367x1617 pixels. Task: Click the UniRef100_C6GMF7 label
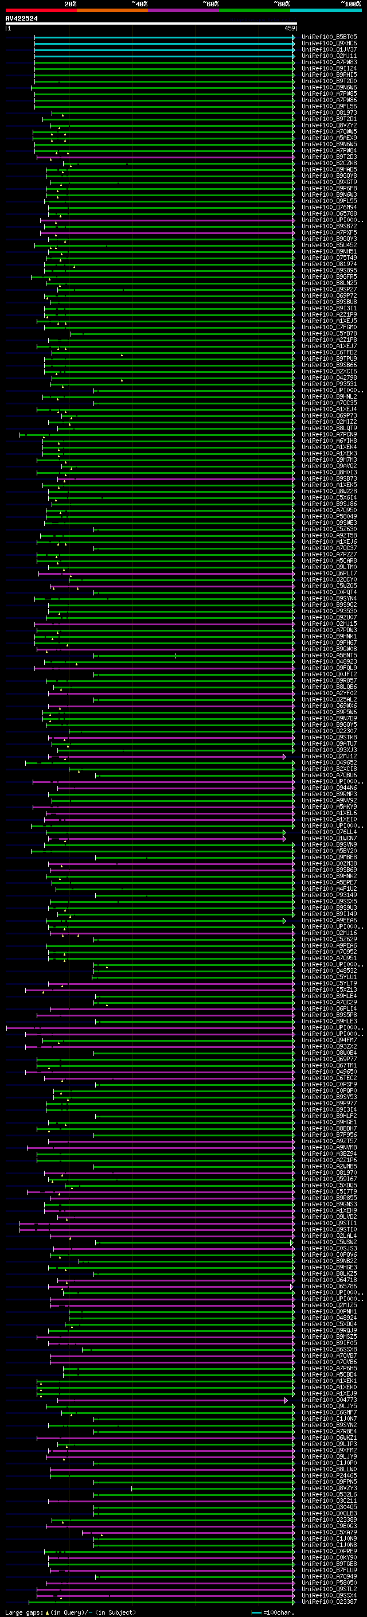click(329, 1412)
